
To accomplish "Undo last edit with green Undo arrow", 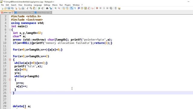I will (39, 8).
